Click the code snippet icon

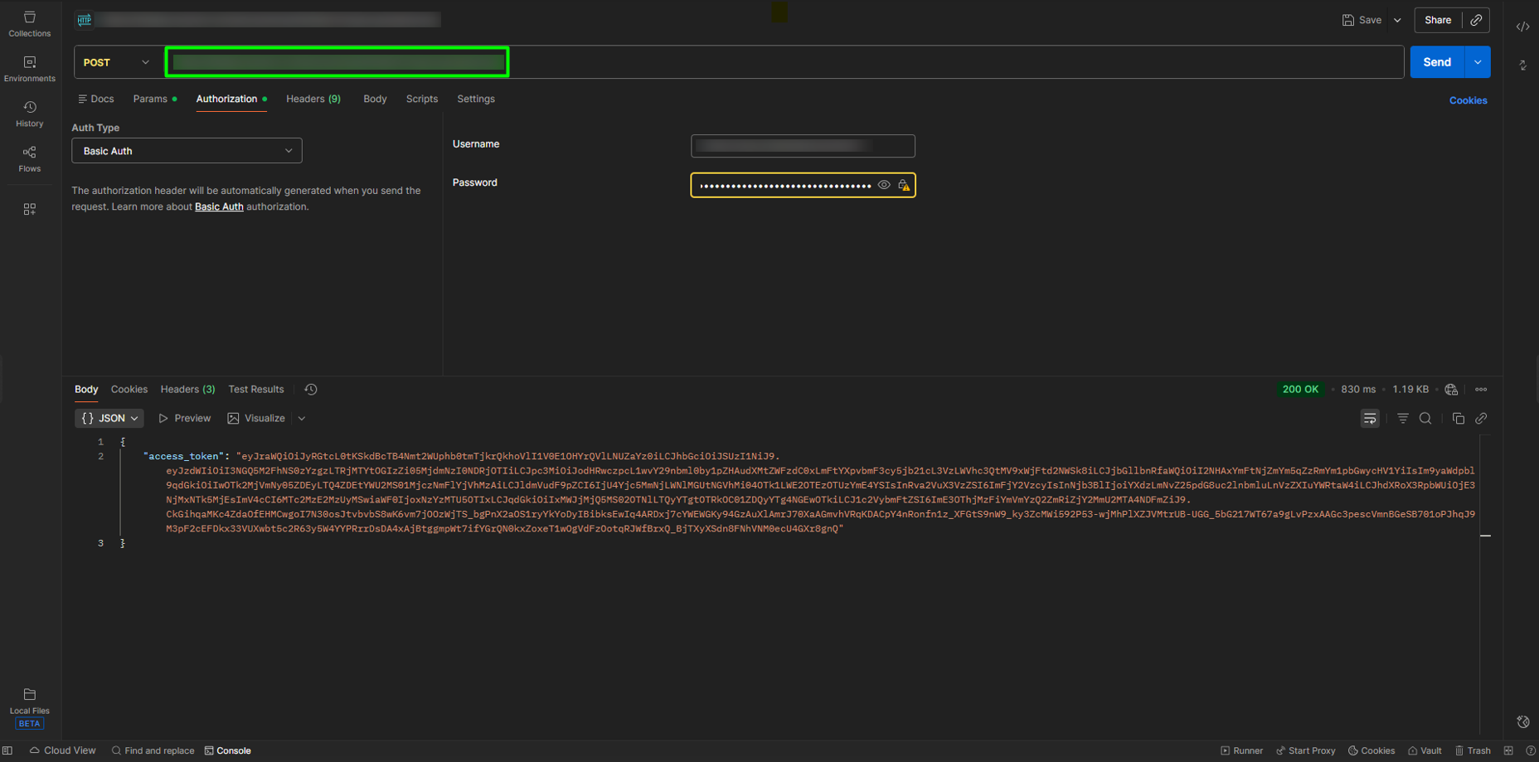point(1522,27)
